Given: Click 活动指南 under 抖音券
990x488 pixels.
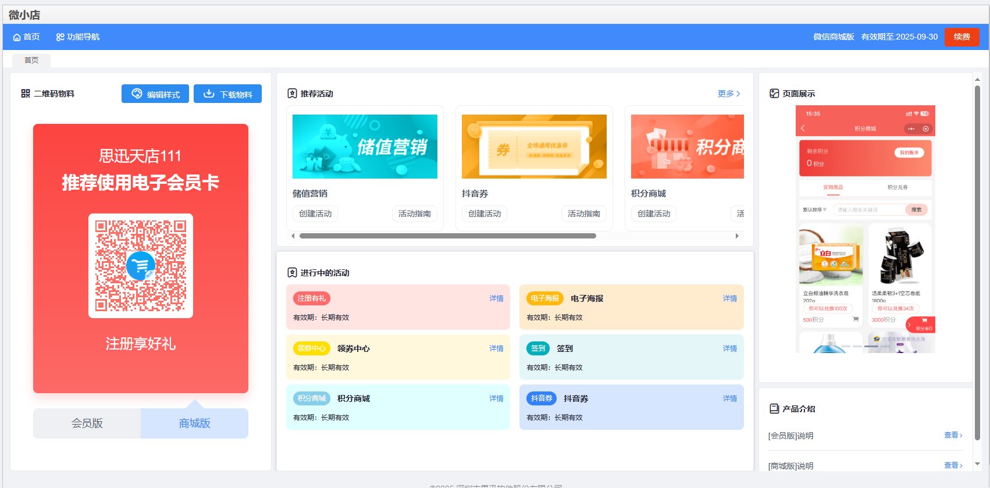Looking at the screenshot, I should (584, 213).
